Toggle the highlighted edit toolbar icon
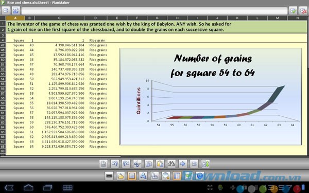 [x=132, y=176]
